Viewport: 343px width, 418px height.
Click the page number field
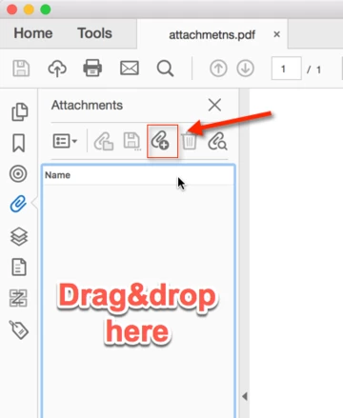pyautogui.click(x=286, y=69)
